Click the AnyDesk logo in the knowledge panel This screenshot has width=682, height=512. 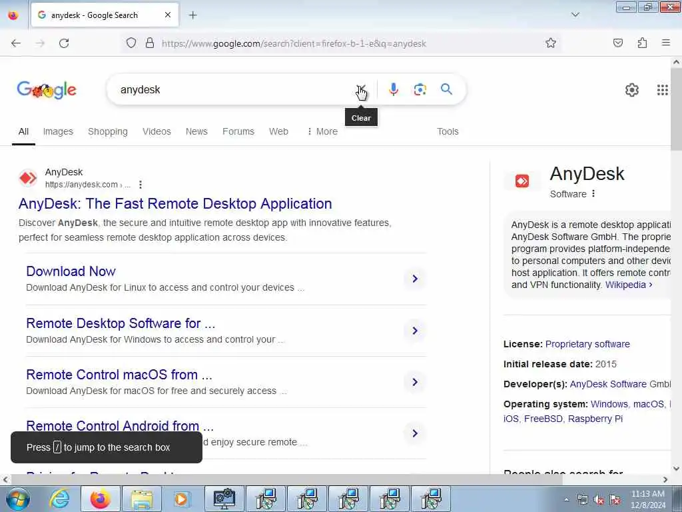pyautogui.click(x=522, y=181)
